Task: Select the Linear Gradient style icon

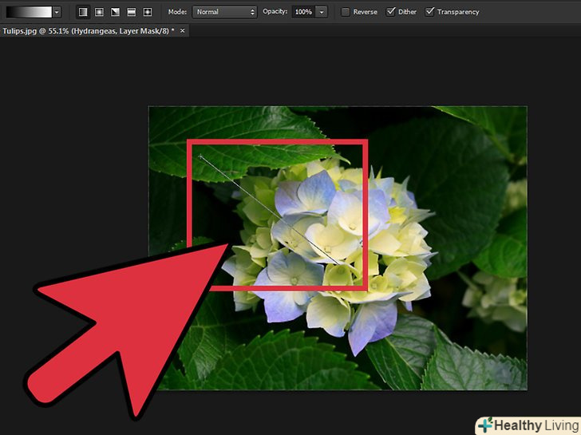Action: coord(83,12)
